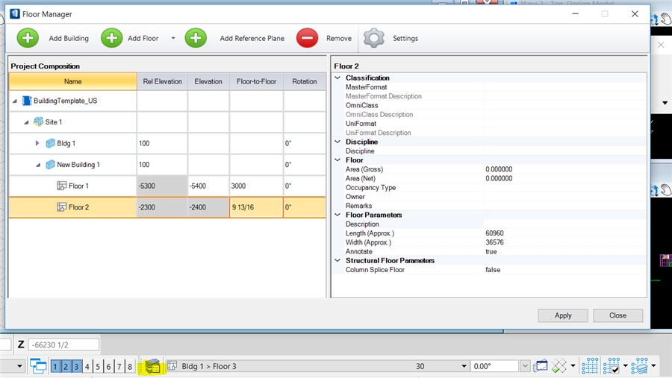Toggle view 5 button
The width and height of the screenshot is (672, 378).
[x=98, y=366]
